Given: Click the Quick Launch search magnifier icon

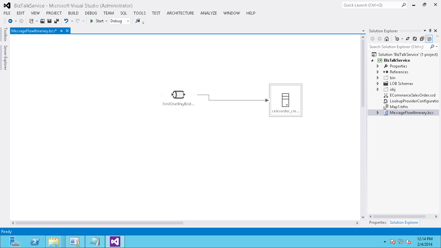Looking at the screenshot, I should 404,5.
